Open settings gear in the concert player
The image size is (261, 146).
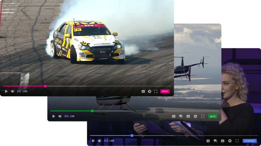(230, 141)
